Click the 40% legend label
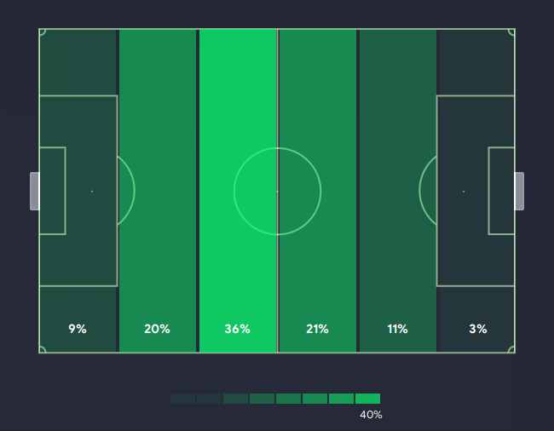 (x=371, y=415)
